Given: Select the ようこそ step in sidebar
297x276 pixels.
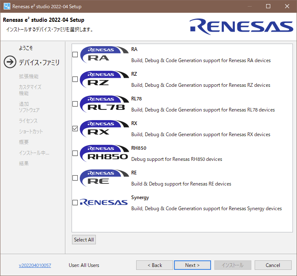Looking at the screenshot, I should (x=26, y=48).
